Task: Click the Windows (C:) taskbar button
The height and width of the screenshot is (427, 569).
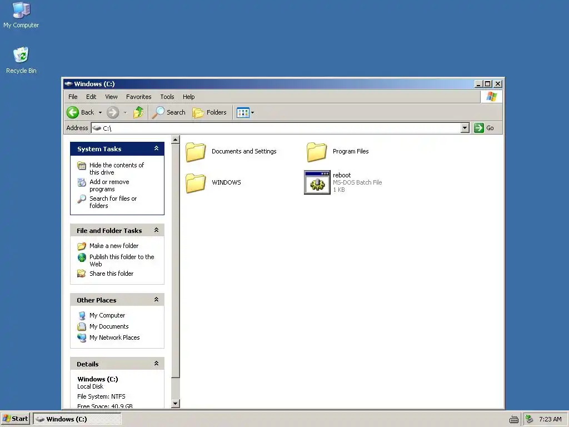Action: pos(77,419)
